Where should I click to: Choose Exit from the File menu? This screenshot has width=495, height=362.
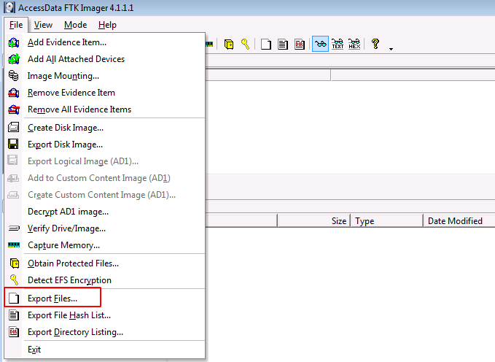click(x=105, y=350)
